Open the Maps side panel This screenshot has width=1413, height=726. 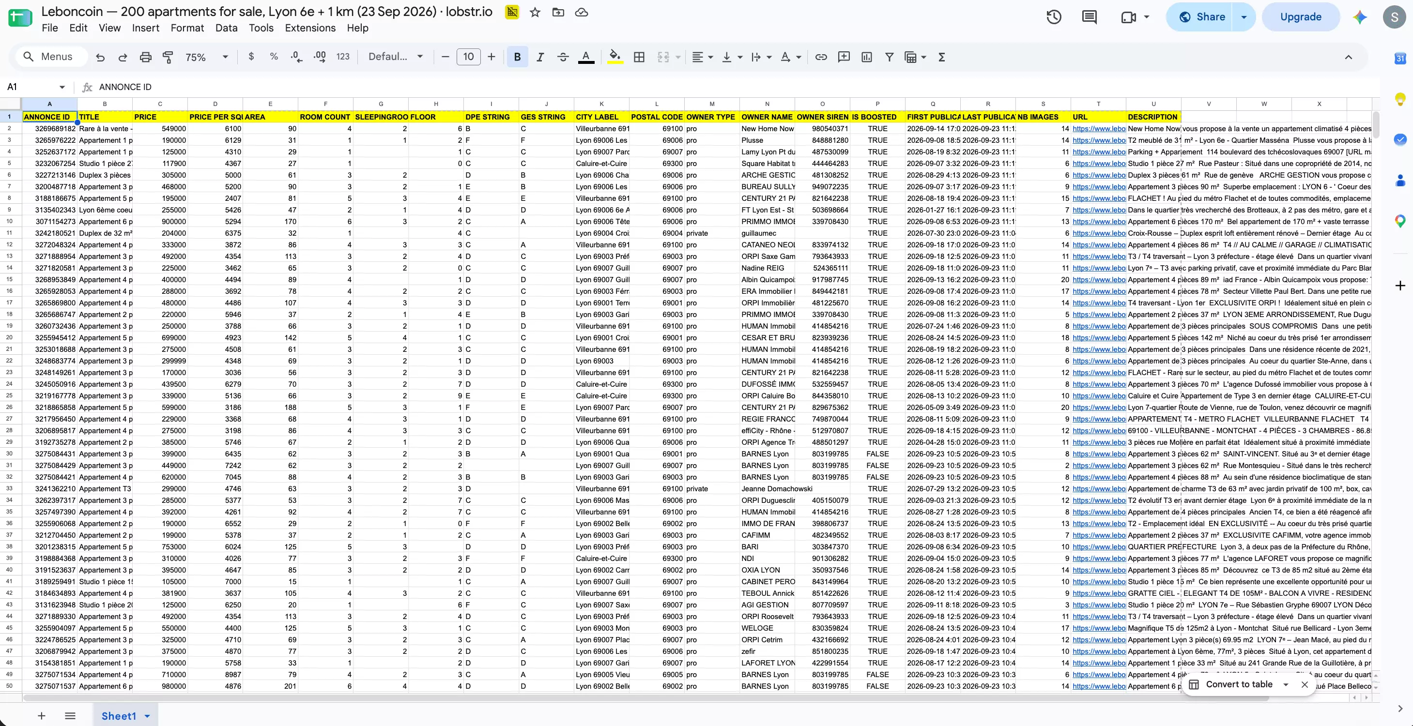click(1400, 221)
